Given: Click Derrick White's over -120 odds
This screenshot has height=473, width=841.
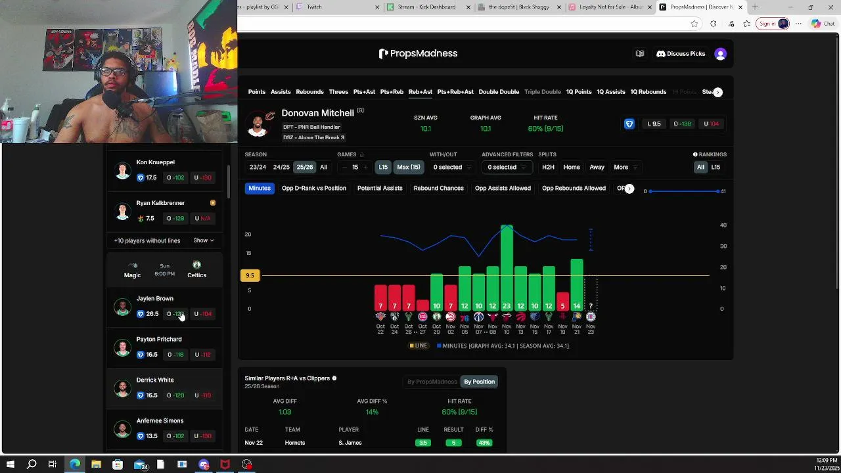Looking at the screenshot, I should 175,395.
